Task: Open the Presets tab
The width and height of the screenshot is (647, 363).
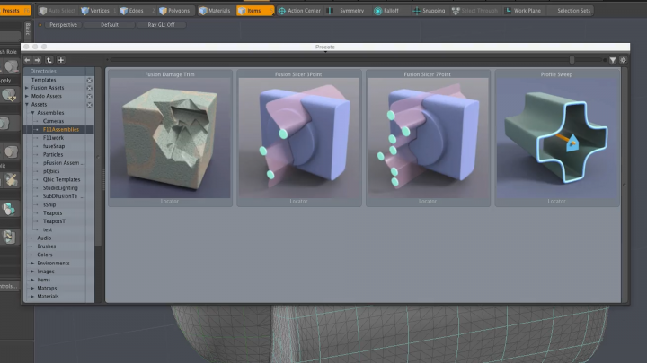Action: point(13,10)
